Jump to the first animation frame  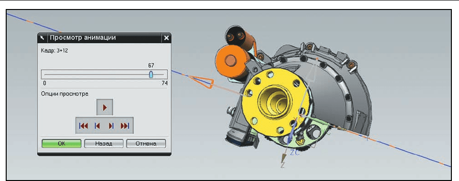[83, 126]
